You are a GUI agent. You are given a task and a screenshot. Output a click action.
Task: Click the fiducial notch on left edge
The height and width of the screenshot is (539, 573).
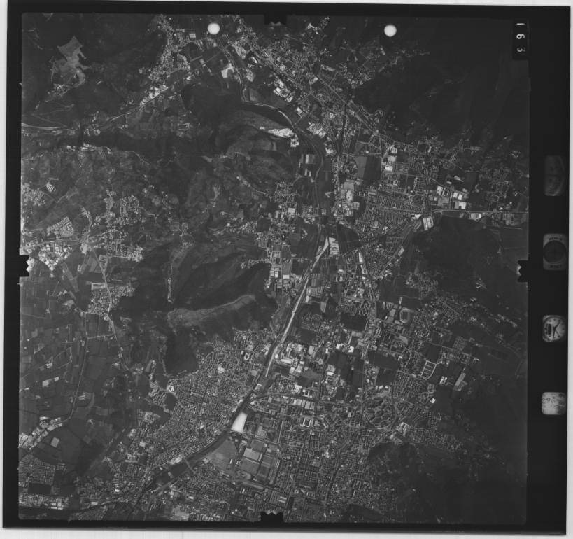click(24, 265)
